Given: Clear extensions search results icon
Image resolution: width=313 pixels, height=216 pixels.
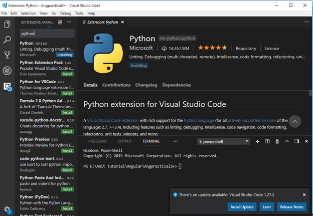Looking at the screenshot, I should click(x=60, y=22).
